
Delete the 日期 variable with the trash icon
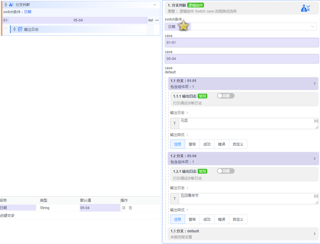pyautogui.click(x=130, y=208)
